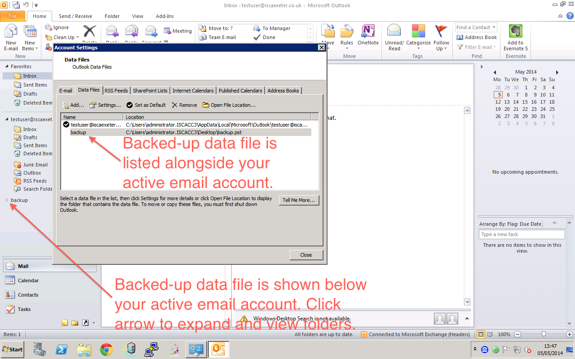Switch to Contacts in navigation pane

(49, 295)
